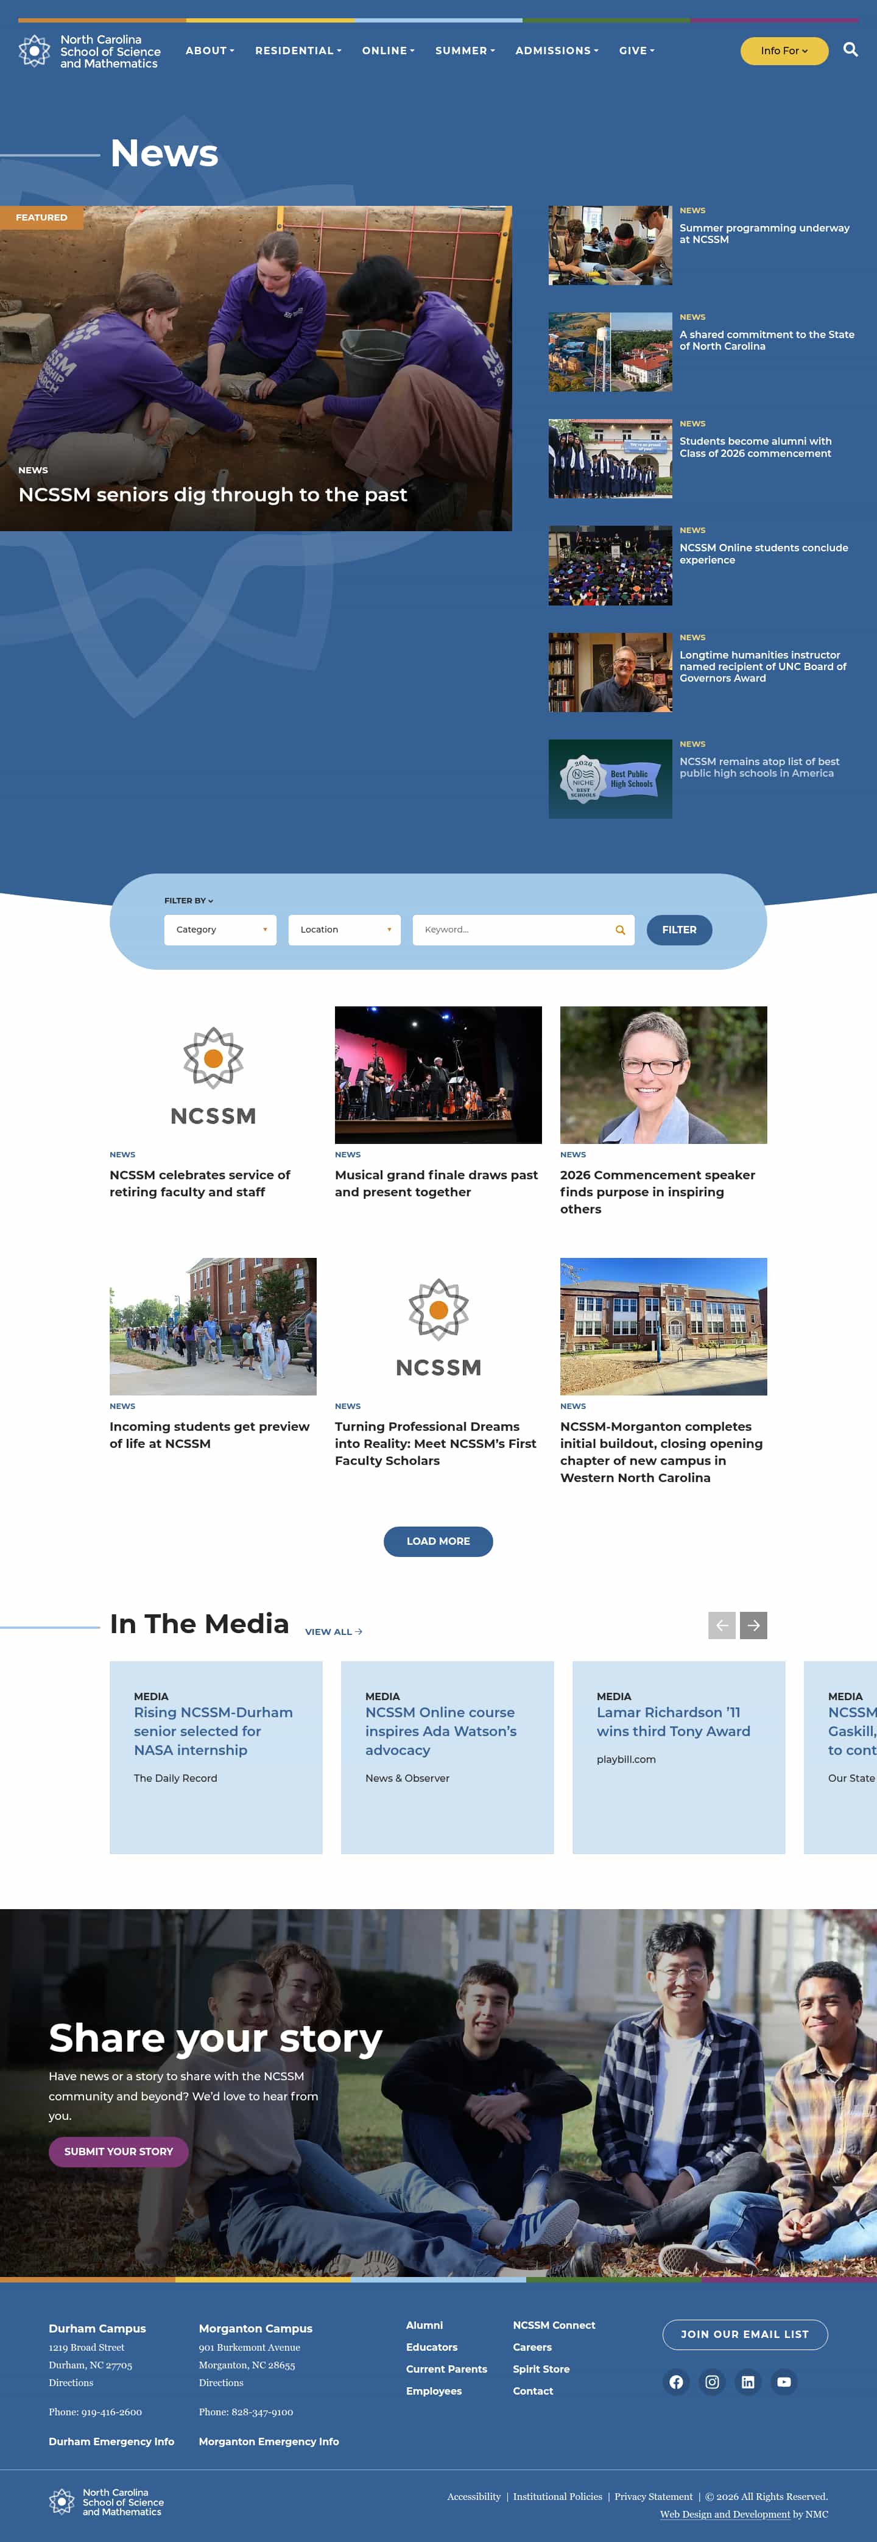Click the Filter button

678,930
